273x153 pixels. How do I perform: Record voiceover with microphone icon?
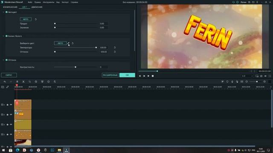click(232, 82)
